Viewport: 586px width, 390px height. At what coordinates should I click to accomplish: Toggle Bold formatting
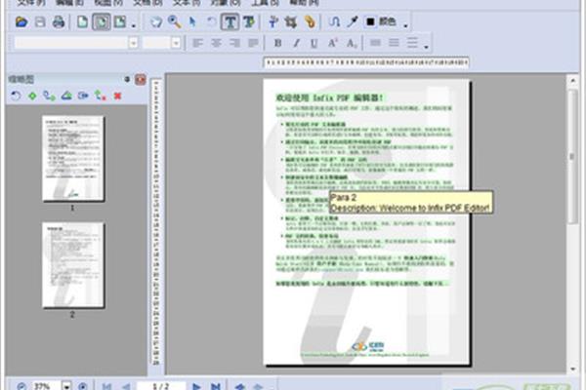pyautogui.click(x=277, y=43)
